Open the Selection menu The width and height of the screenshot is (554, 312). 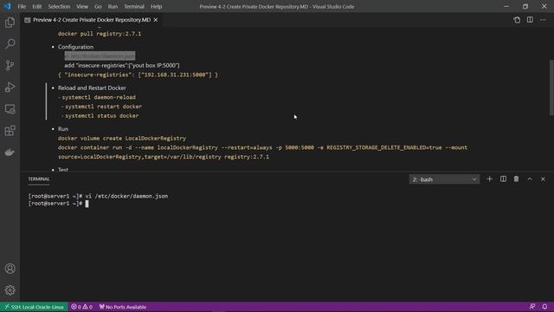[59, 6]
